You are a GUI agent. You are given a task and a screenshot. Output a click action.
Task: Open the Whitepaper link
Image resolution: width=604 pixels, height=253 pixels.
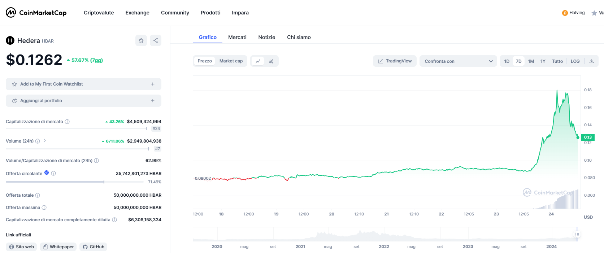click(x=58, y=247)
